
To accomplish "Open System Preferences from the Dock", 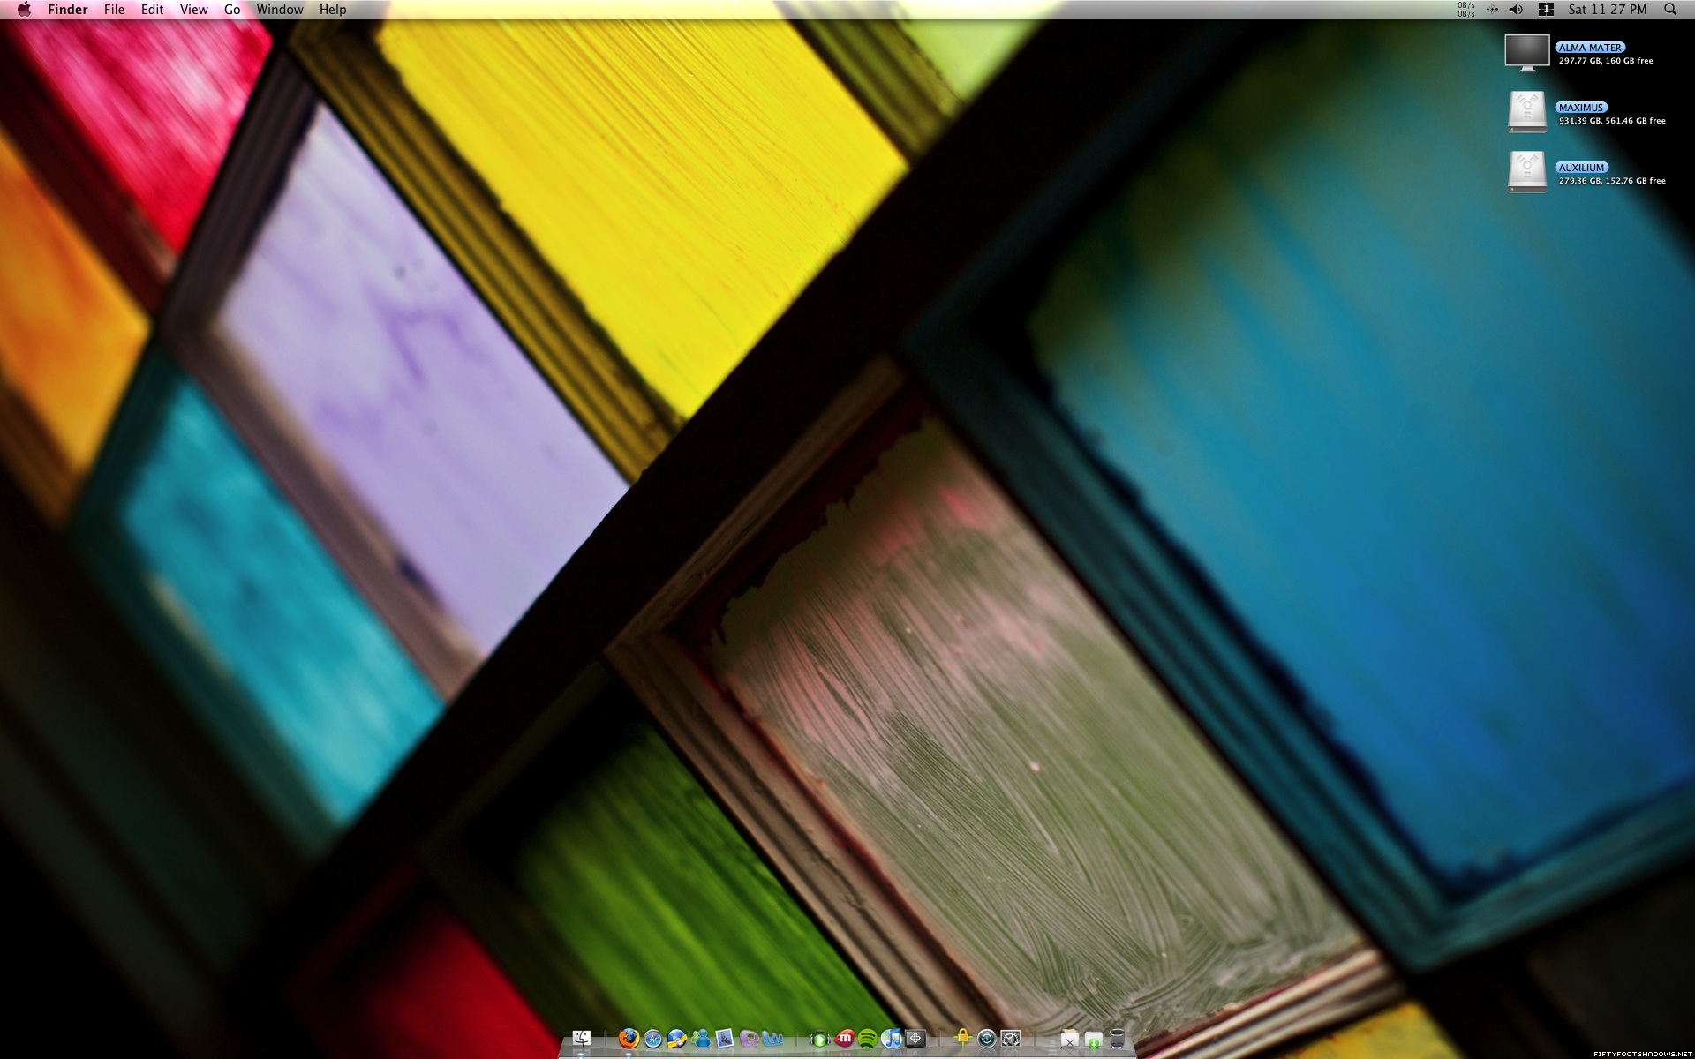I will pyautogui.click(x=1011, y=1039).
